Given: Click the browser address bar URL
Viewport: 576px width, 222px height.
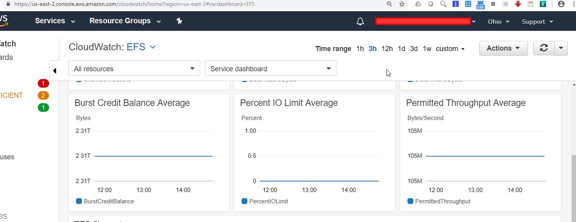Looking at the screenshot, I should (134, 4).
